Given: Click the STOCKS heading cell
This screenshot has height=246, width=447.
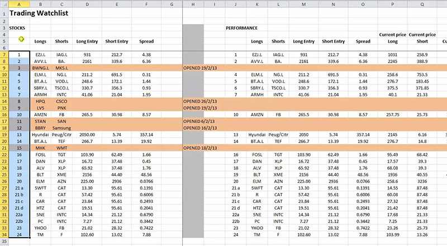Looking at the screenshot, I should pos(17,28).
